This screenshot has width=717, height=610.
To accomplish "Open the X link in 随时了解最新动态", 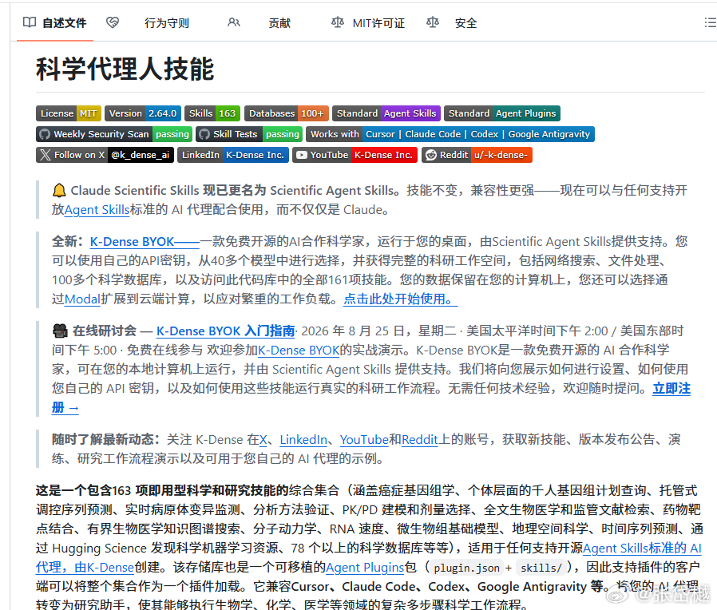I will point(263,439).
